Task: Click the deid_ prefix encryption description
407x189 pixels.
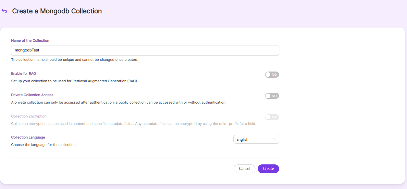Action: [x=134, y=124]
